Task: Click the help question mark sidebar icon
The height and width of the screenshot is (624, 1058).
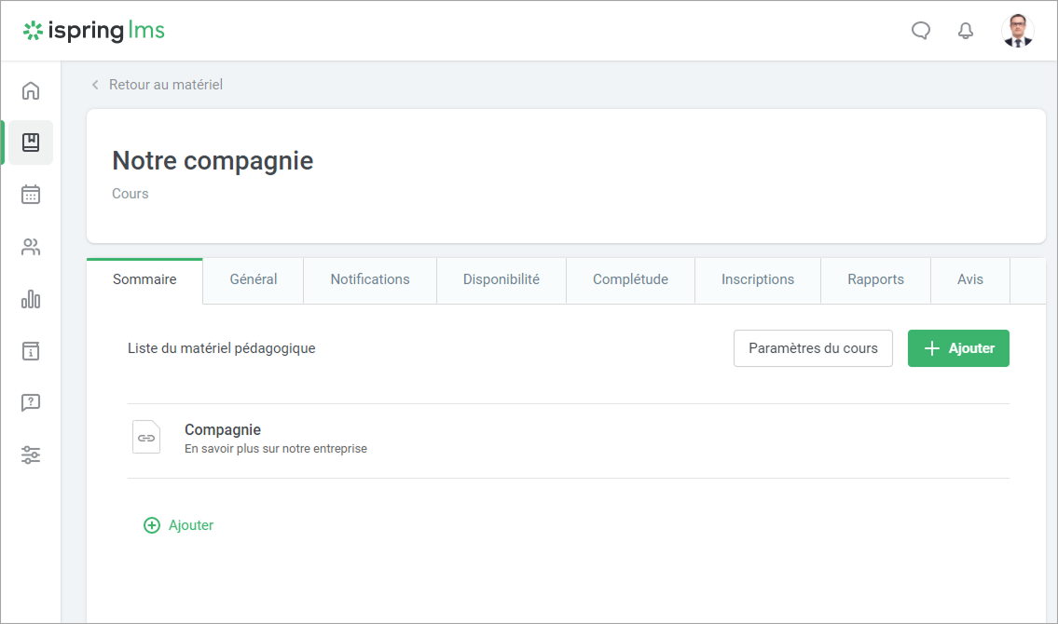Action: [x=31, y=403]
